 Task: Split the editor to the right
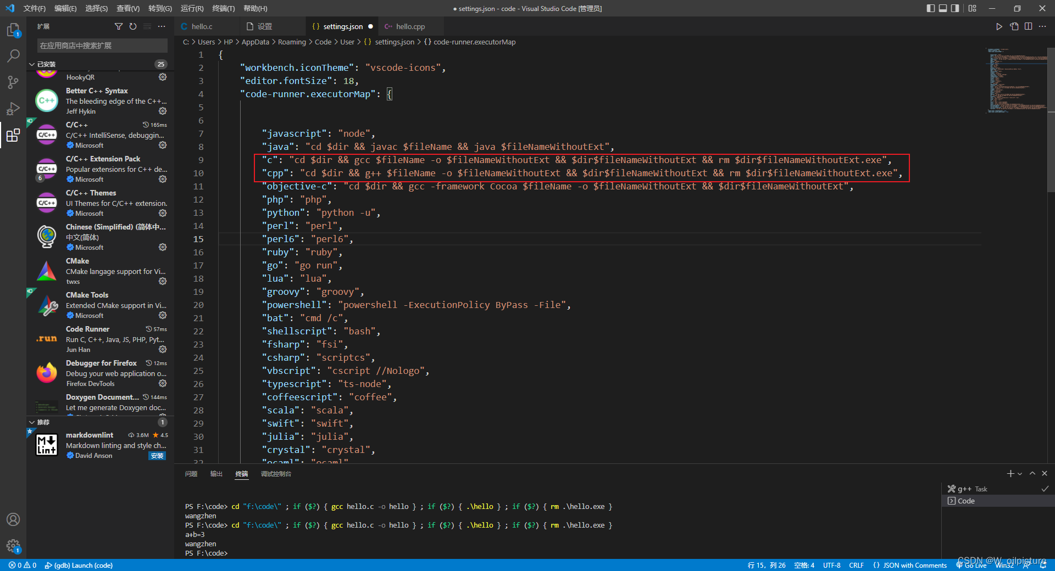[1029, 26]
